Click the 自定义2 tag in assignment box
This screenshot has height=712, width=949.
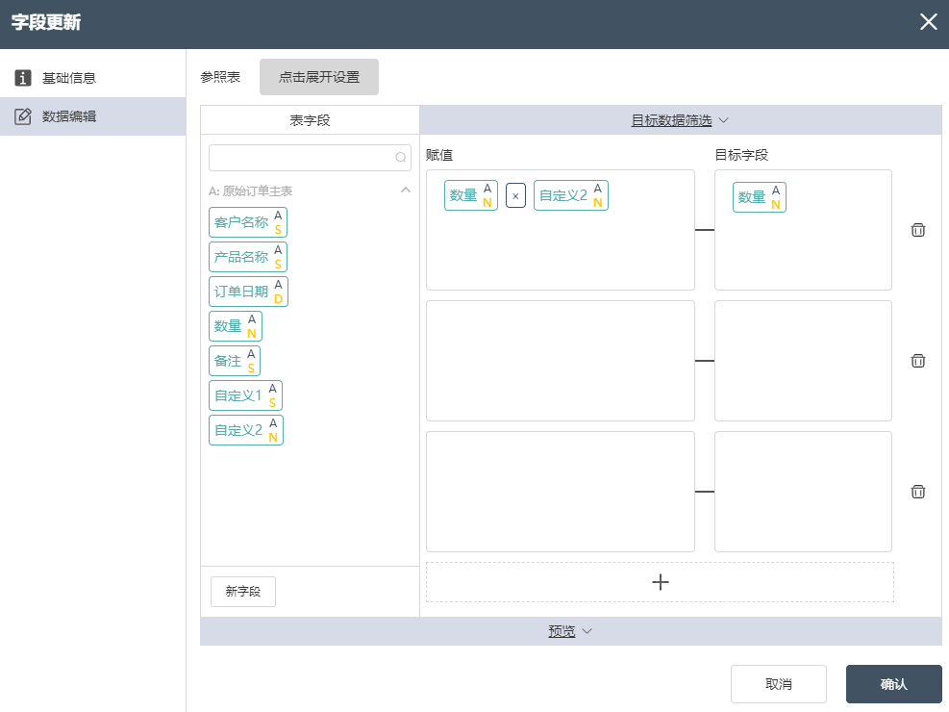point(571,195)
